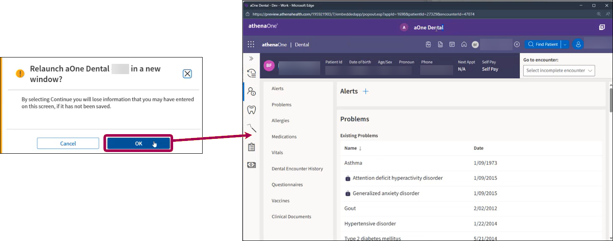This screenshot has height=241, width=613.
Task: Add an alert with the plus icon
Action: [x=365, y=91]
